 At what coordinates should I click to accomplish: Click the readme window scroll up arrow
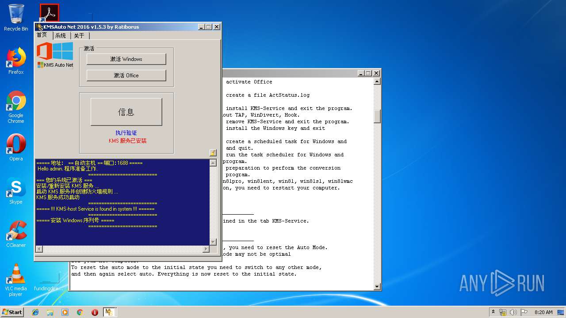click(377, 82)
